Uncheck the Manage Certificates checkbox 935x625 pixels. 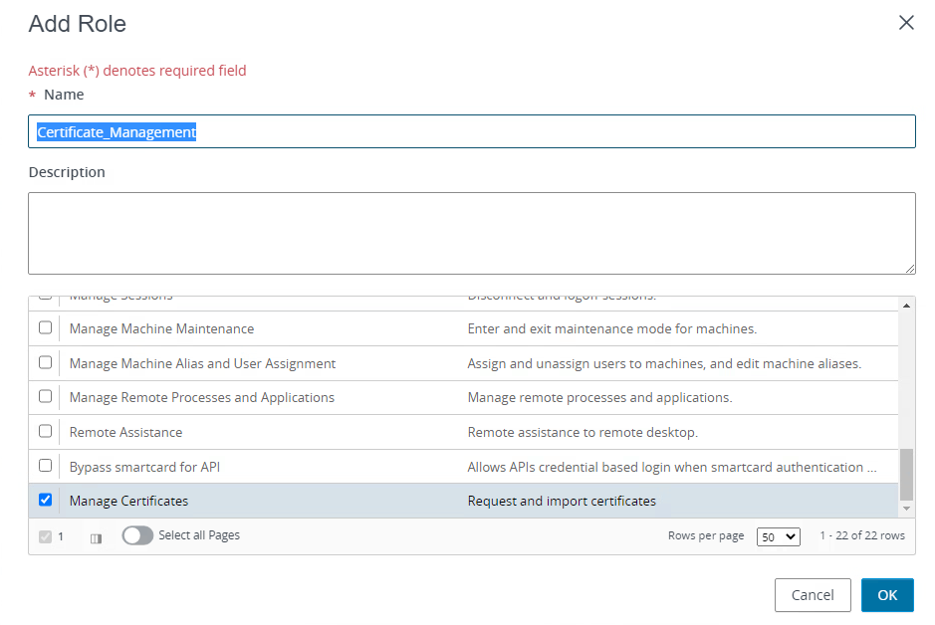pyautogui.click(x=46, y=500)
